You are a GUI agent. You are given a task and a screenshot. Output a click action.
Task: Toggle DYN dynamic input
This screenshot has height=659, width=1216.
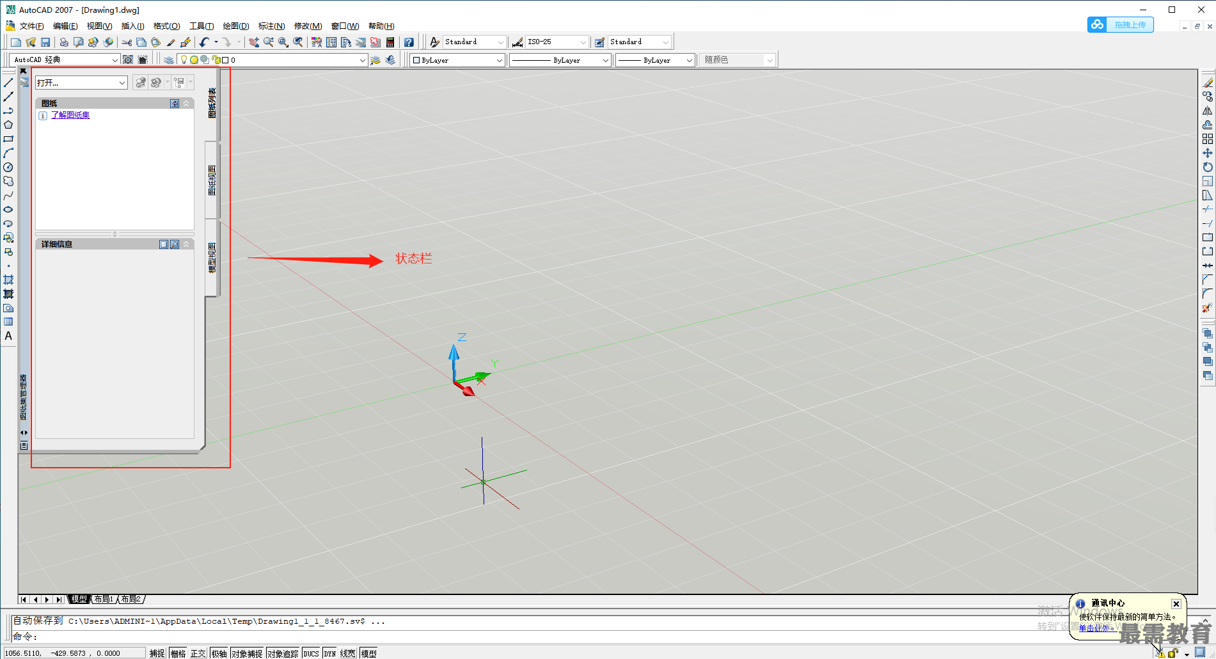tap(330, 653)
